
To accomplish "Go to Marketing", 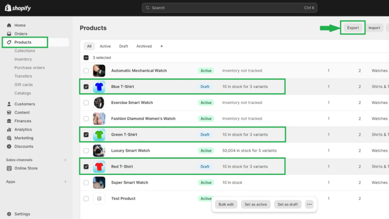I will tap(24, 138).
